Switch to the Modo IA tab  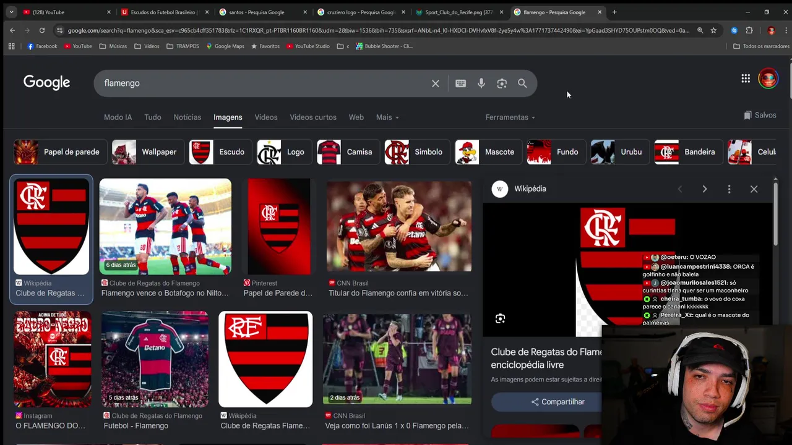click(x=118, y=117)
